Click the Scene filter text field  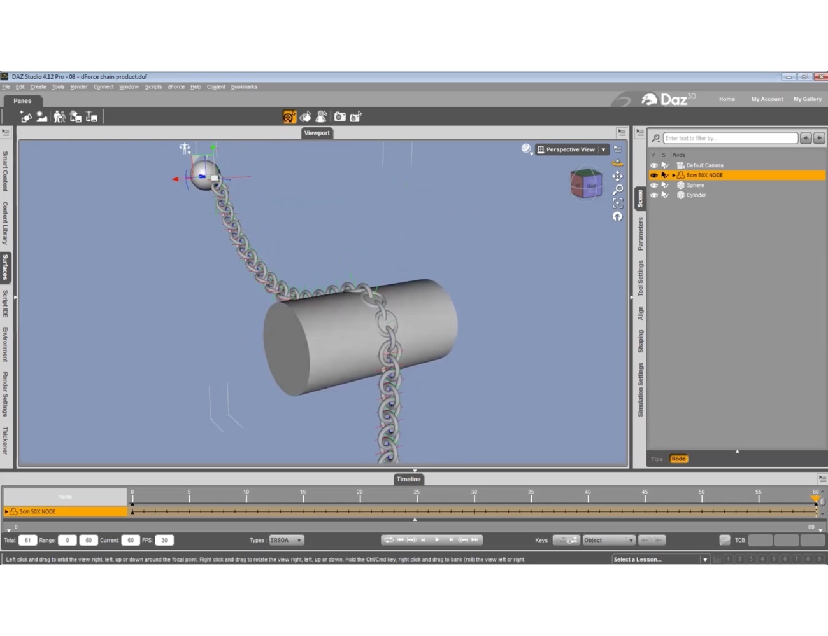coord(730,138)
